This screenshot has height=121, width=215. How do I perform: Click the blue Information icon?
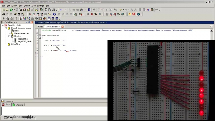click(54, 14)
